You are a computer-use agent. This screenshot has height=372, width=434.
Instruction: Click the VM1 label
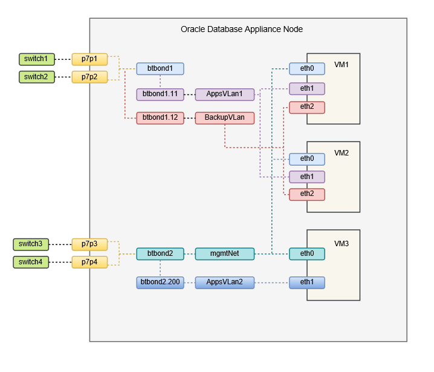click(342, 65)
